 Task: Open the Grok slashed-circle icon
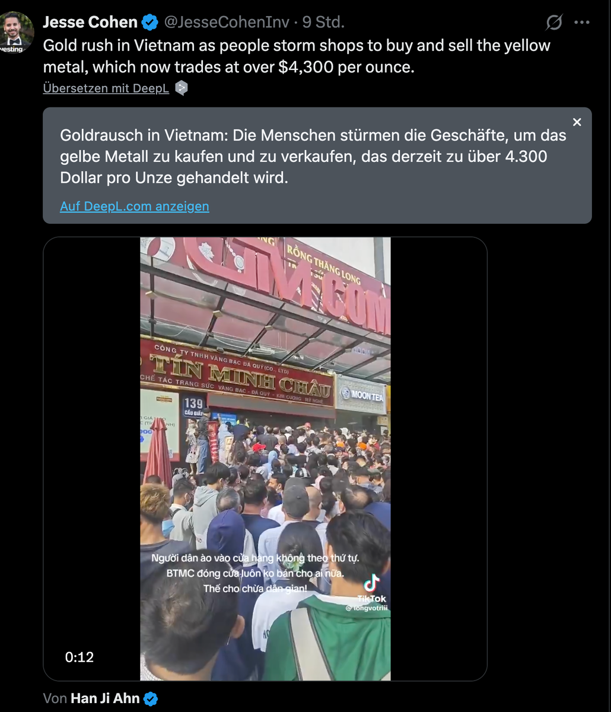click(x=554, y=23)
